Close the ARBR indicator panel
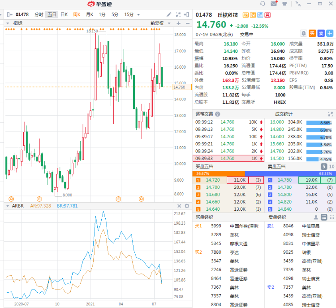336x308 pixels. pyautogui.click(x=179, y=206)
